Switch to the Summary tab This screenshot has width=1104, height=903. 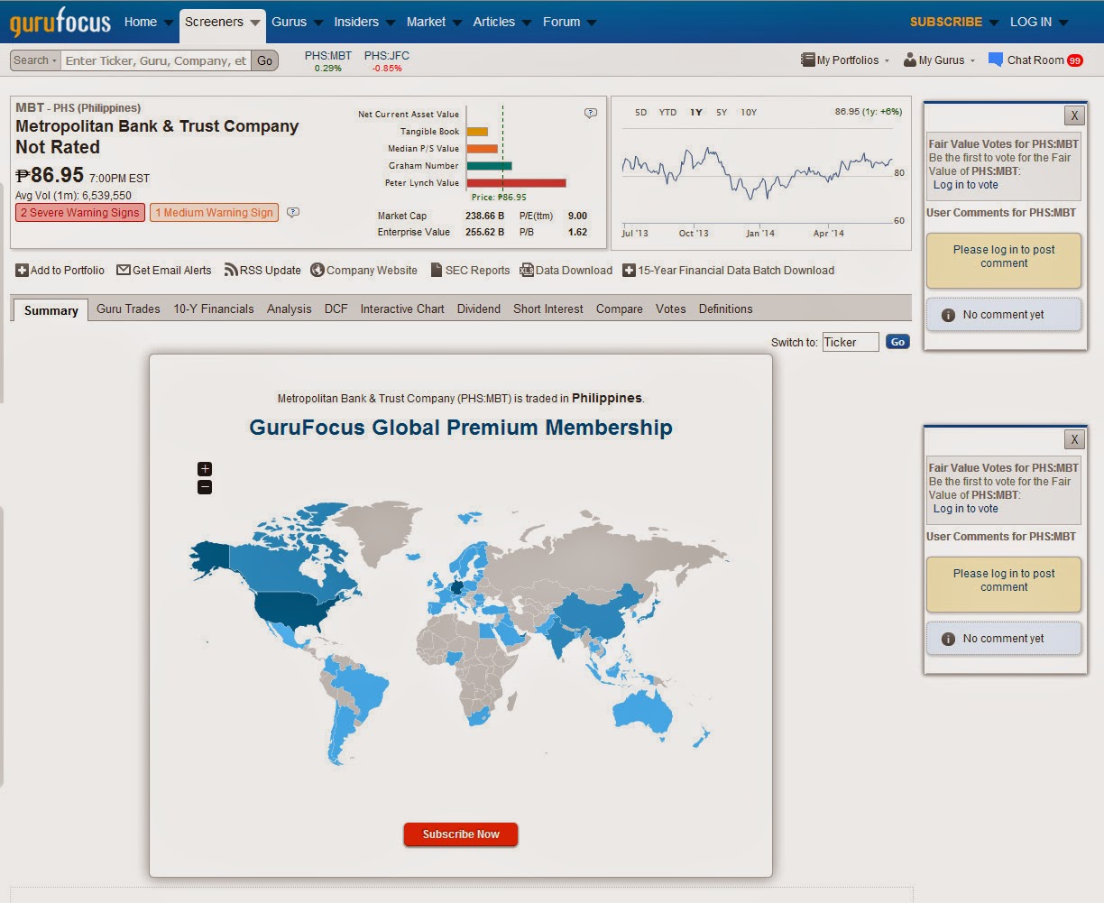tap(51, 309)
